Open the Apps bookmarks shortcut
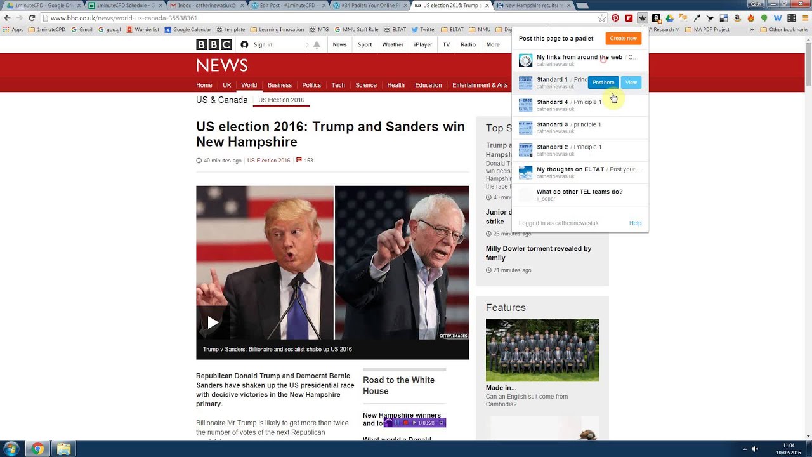 tap(13, 29)
